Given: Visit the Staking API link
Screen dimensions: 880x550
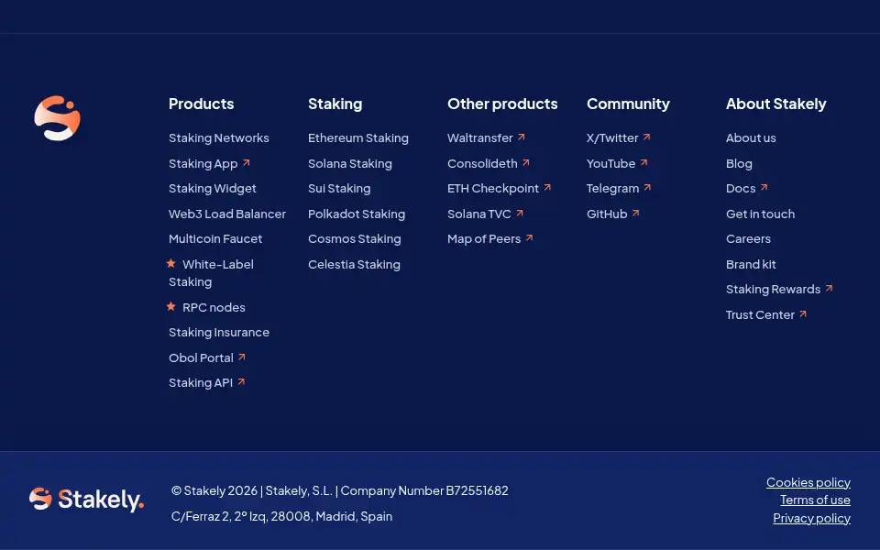Looking at the screenshot, I should click(x=201, y=383).
